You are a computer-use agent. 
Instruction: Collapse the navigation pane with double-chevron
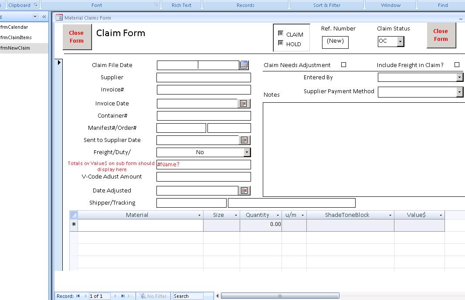tap(44, 17)
